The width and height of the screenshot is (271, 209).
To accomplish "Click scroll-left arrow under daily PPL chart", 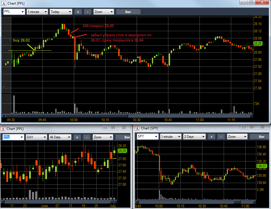I will point(3,202).
